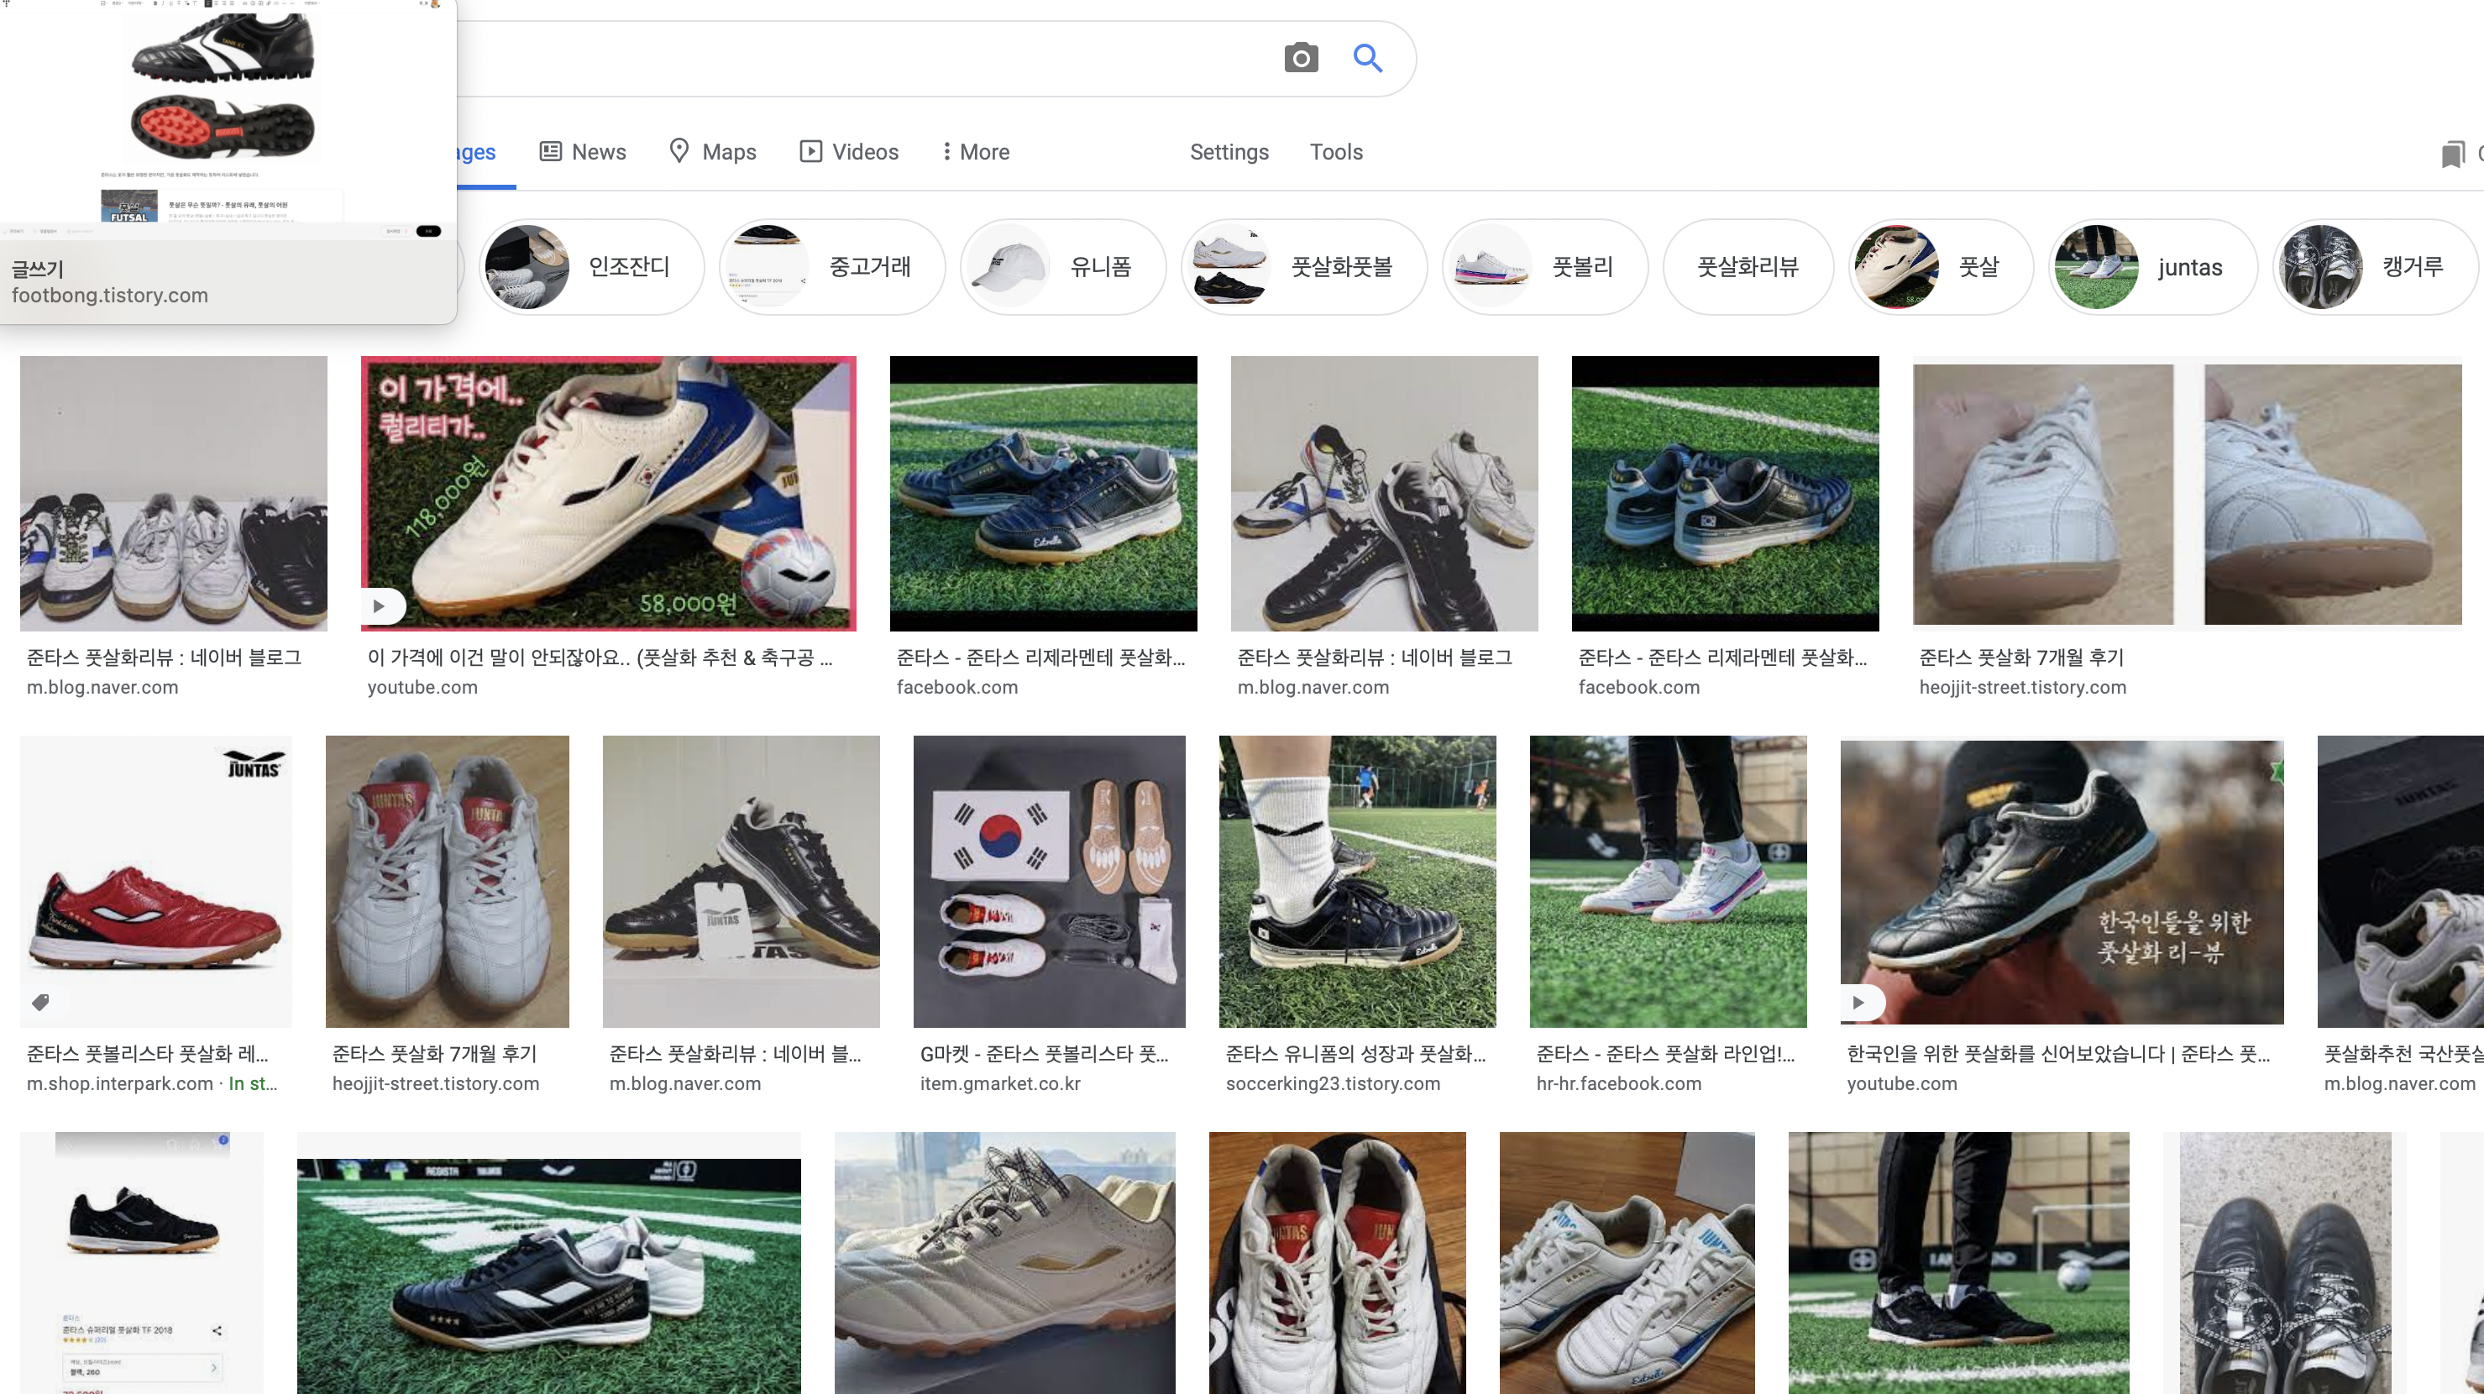Open Settings dropdown
Image resolution: width=2484 pixels, height=1394 pixels.
tap(1229, 152)
